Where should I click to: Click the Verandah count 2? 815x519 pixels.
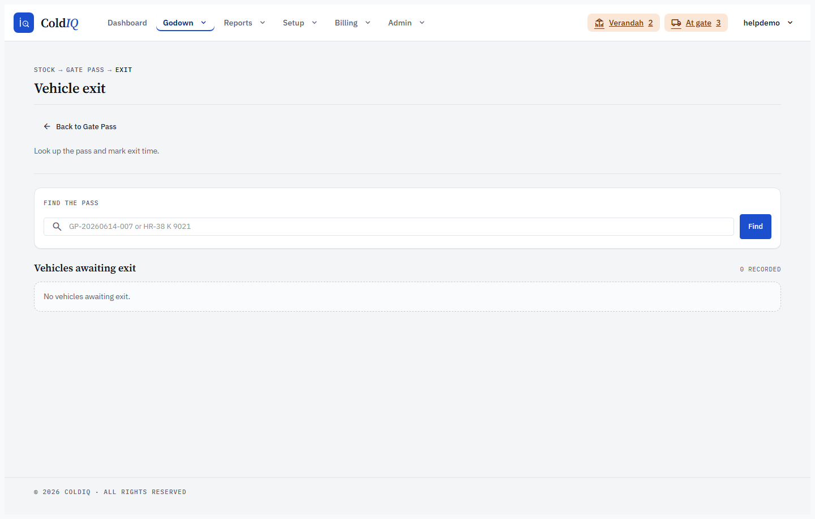(651, 23)
